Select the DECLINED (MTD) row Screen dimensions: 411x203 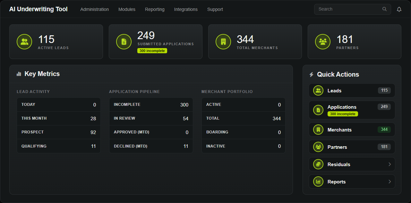click(x=151, y=146)
